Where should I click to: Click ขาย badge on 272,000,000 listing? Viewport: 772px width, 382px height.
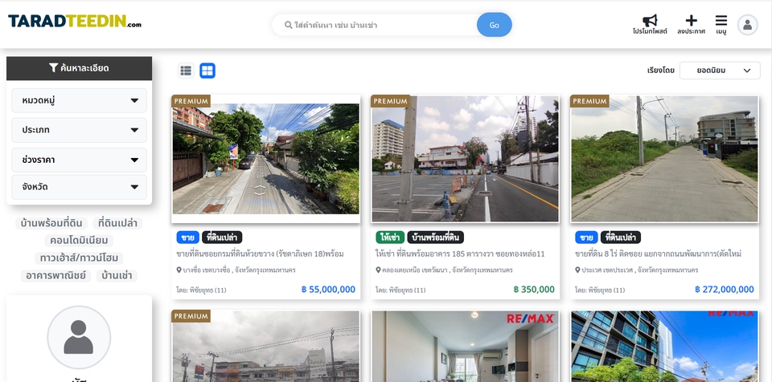click(x=586, y=238)
